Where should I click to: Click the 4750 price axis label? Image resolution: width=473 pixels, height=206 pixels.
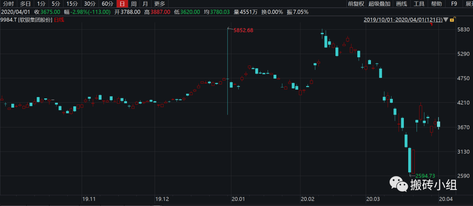[x=464, y=78]
